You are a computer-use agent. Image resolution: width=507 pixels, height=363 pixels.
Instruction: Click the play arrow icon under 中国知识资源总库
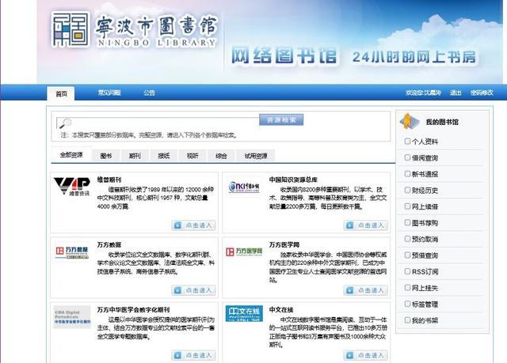tap(349, 225)
